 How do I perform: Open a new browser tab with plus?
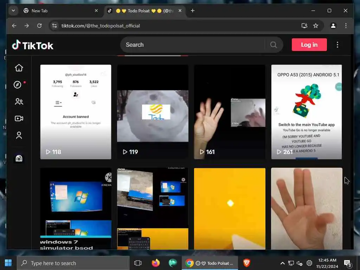193,11
